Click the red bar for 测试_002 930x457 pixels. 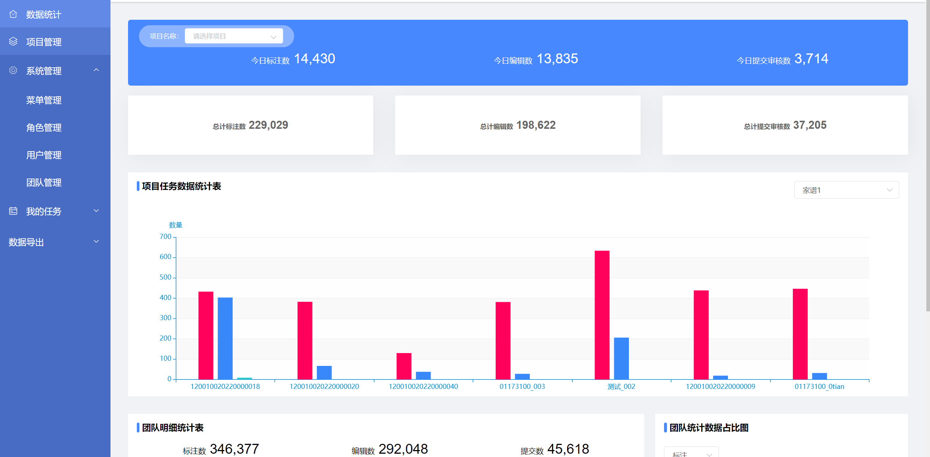pos(602,315)
